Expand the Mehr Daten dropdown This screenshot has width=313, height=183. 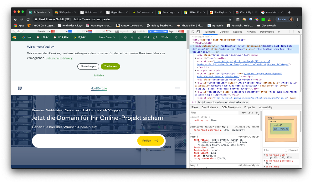107,37
